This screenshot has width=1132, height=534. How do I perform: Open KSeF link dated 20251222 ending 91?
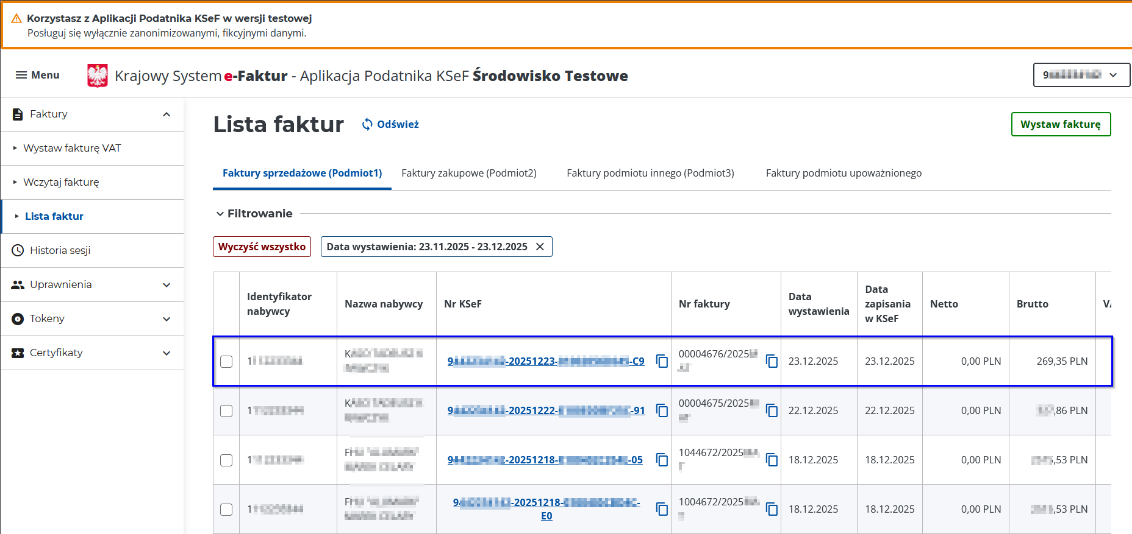pyautogui.click(x=546, y=410)
